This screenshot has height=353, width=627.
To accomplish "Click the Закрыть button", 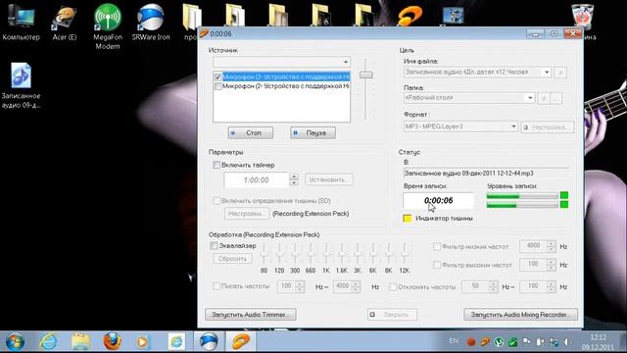I will click(392, 315).
